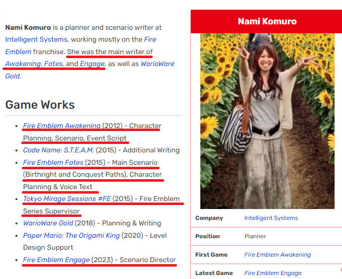Open the Engage link in the intro paragraph
The width and height of the screenshot is (342, 279).
(x=92, y=64)
